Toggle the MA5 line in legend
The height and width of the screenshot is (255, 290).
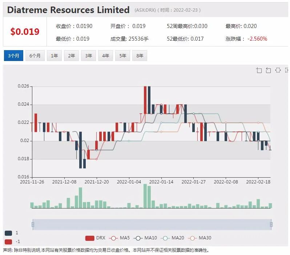click(119, 238)
